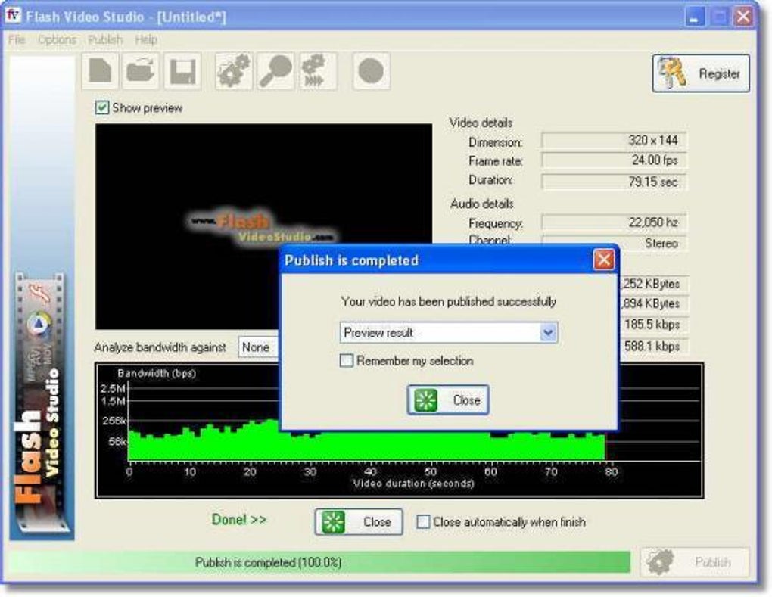Open the Options menu
772x597 pixels.
pos(57,39)
